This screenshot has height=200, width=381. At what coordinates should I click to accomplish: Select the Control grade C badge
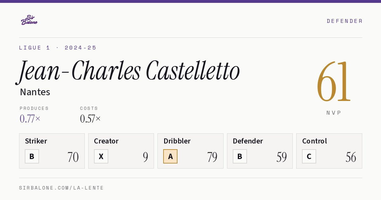309,157
